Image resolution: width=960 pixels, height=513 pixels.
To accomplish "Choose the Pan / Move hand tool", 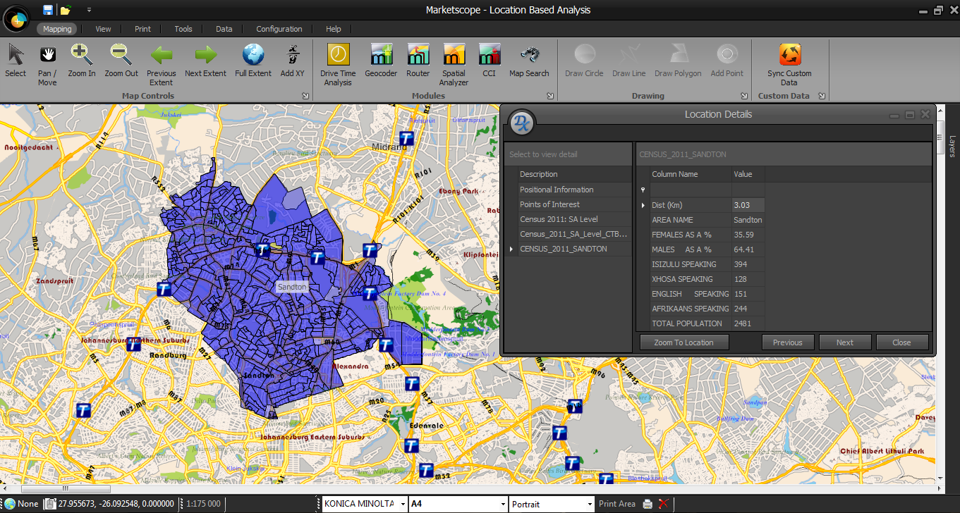I will (47, 64).
